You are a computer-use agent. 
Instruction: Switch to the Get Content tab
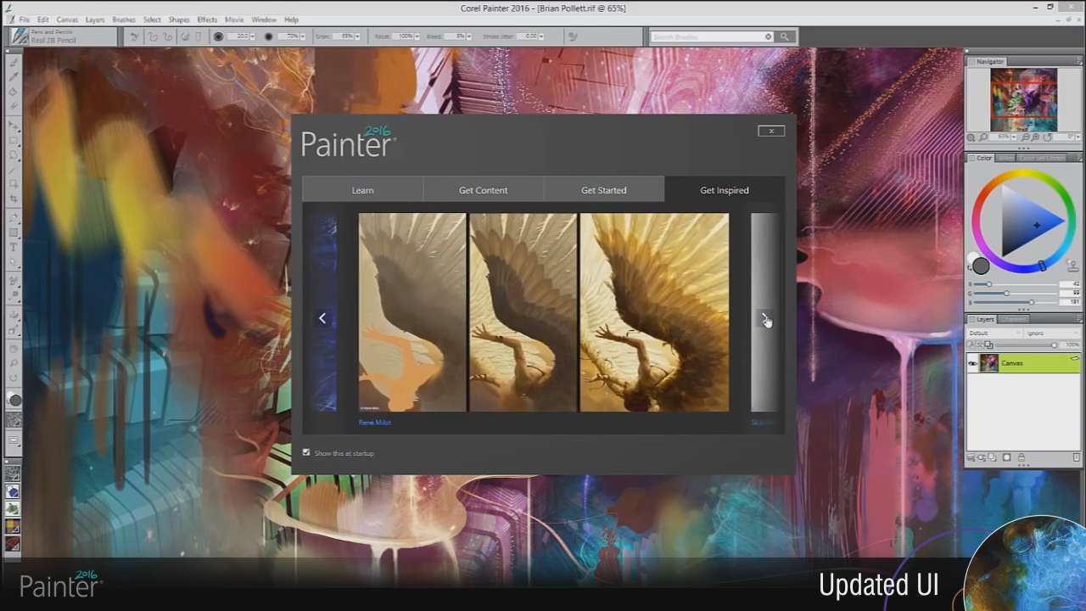pos(483,190)
